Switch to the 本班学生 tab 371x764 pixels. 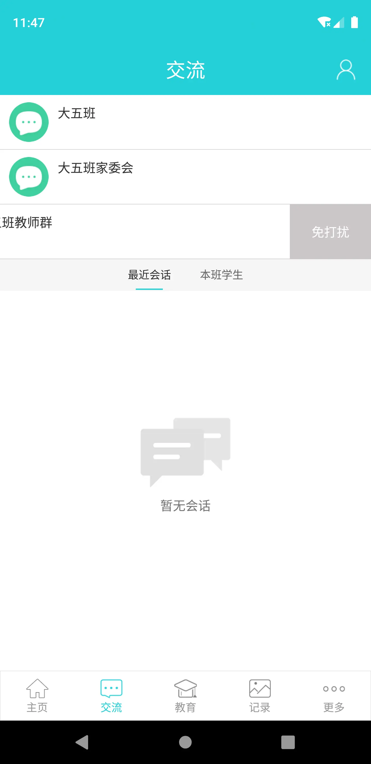222,275
